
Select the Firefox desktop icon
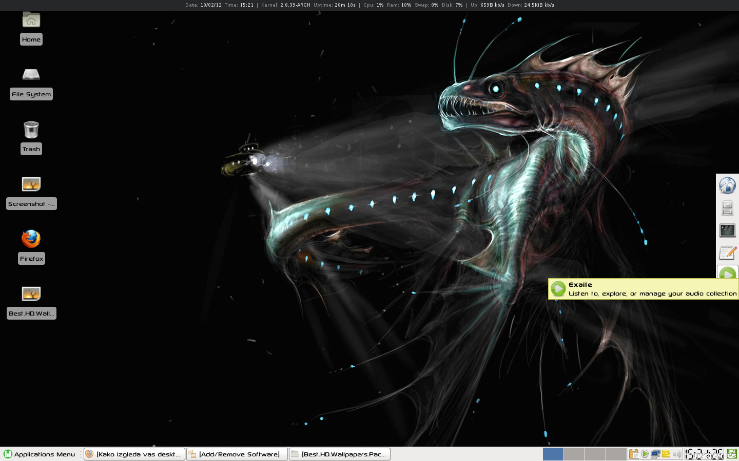click(31, 239)
